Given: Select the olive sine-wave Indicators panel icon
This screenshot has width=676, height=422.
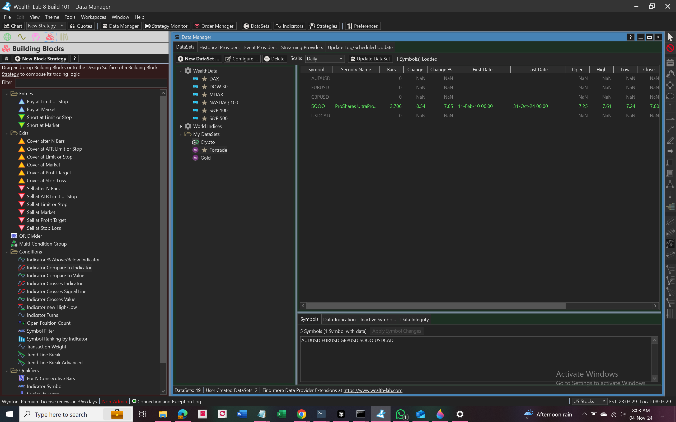Looking at the screenshot, I should coord(21,37).
